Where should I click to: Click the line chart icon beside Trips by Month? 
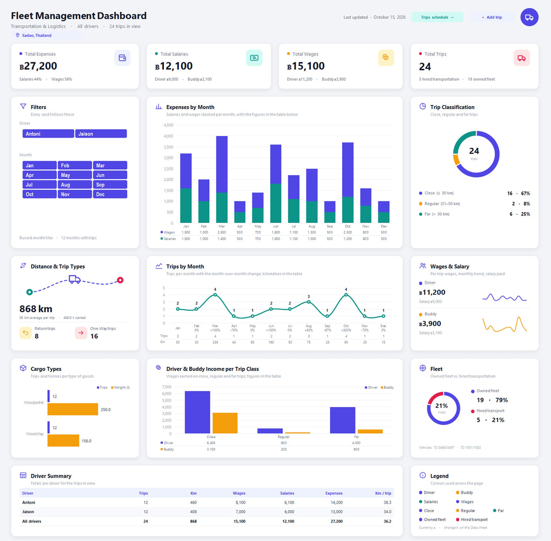click(159, 266)
